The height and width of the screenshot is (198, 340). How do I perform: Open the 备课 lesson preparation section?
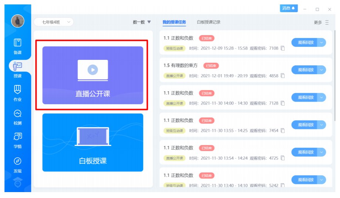(x=17, y=46)
